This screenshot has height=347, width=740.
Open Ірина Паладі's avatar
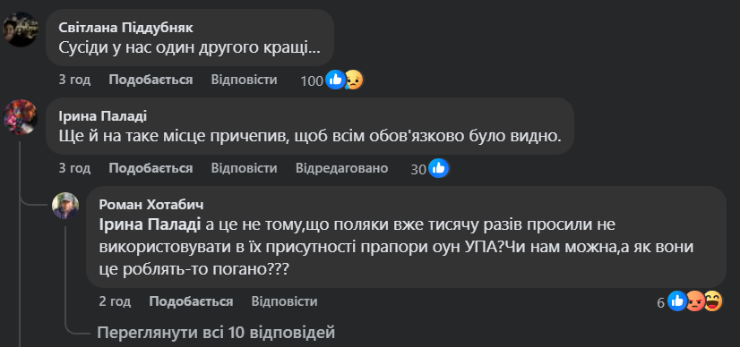[21, 118]
